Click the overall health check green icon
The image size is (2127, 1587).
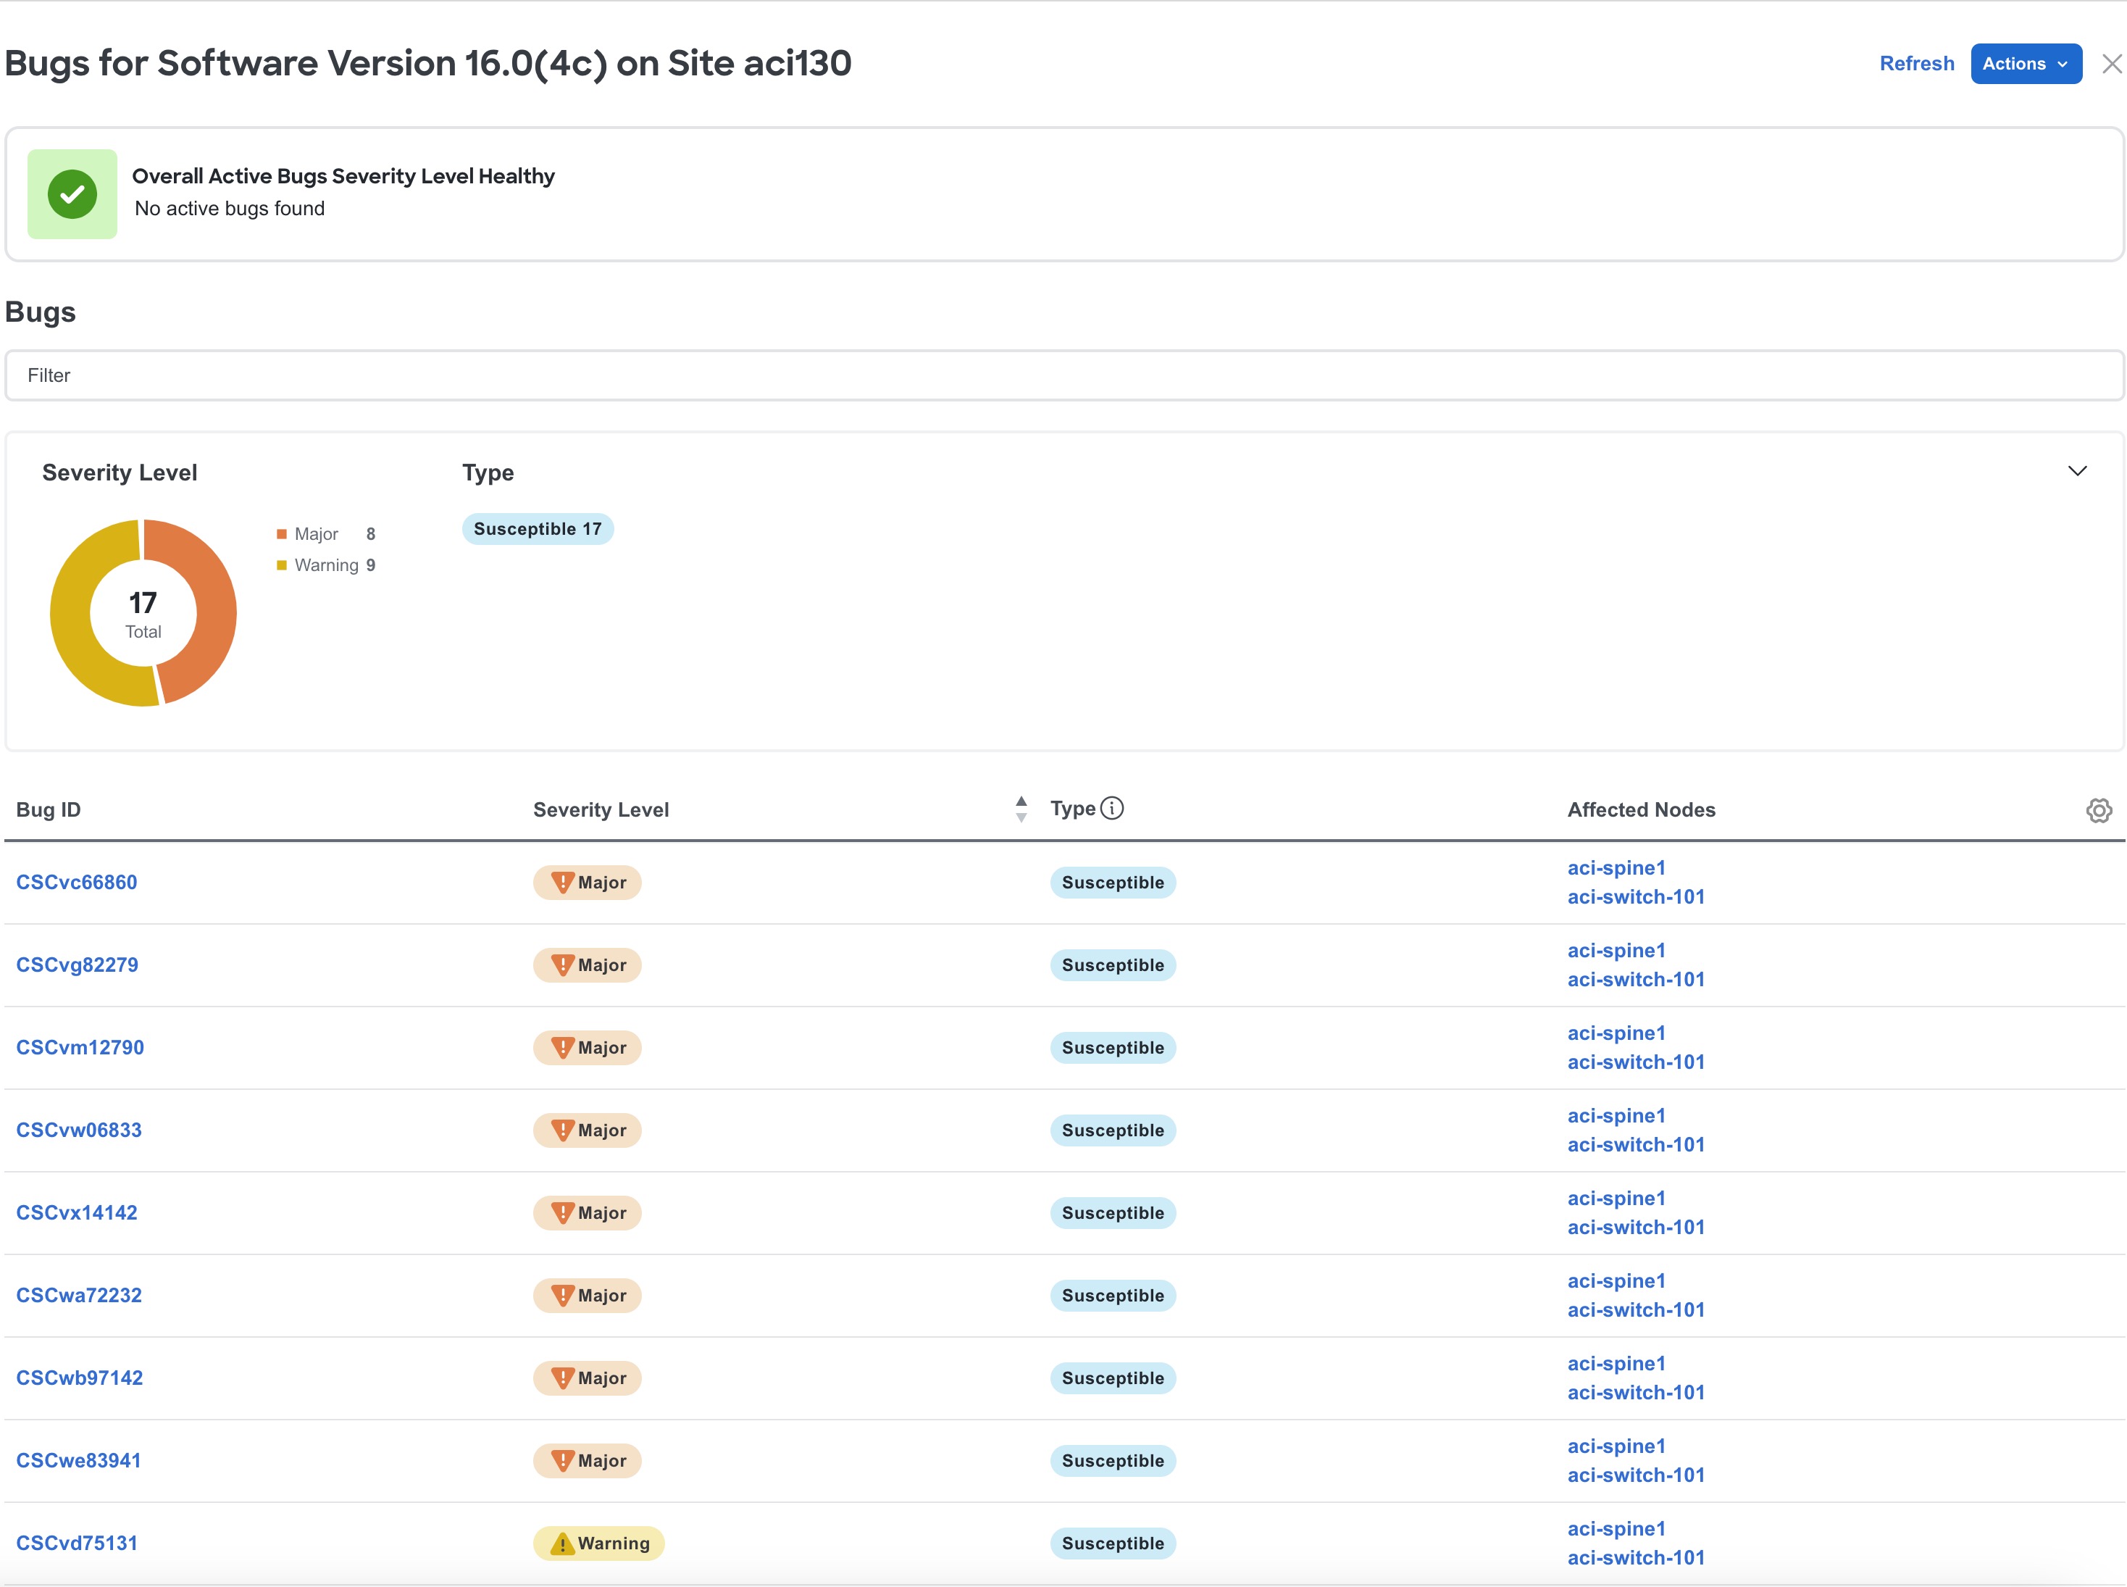73,192
